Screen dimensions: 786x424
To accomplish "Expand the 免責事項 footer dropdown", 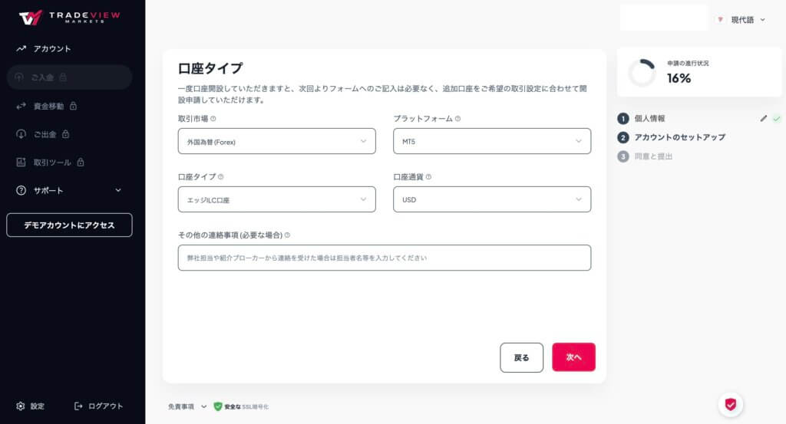I will pyautogui.click(x=187, y=406).
